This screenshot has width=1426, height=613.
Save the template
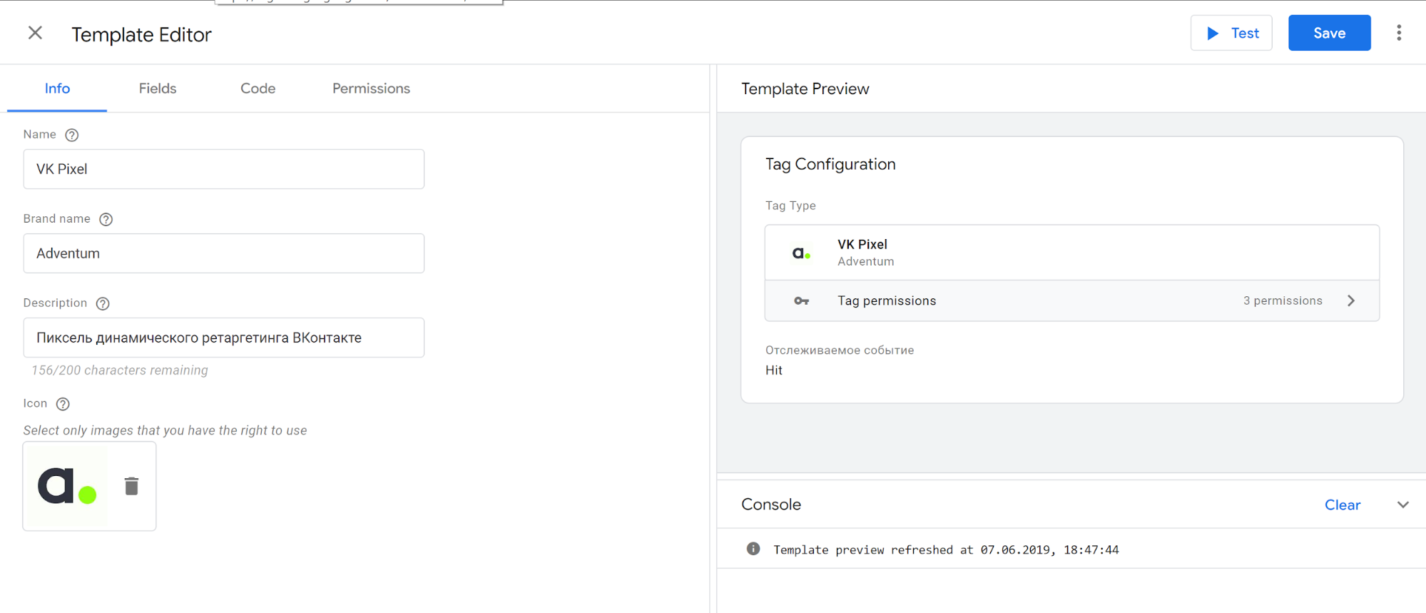point(1329,33)
